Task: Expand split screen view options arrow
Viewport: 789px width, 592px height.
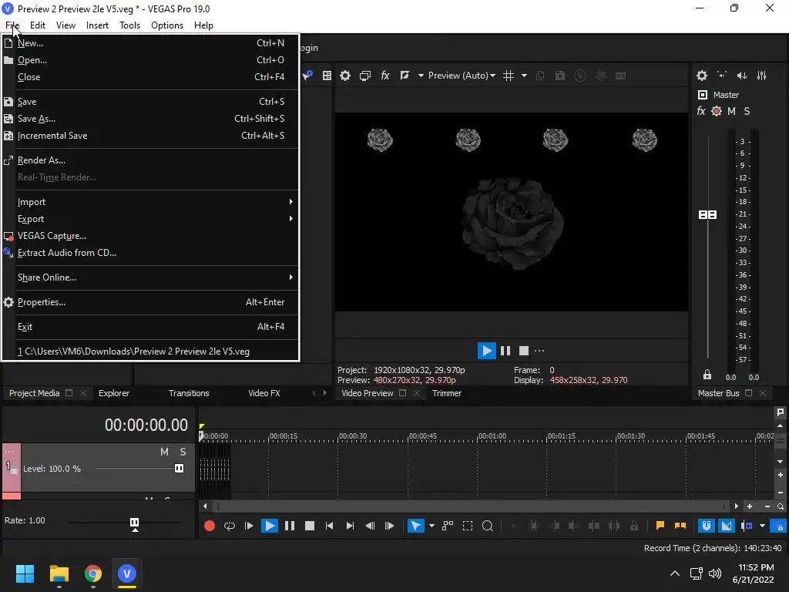Action: pos(421,76)
